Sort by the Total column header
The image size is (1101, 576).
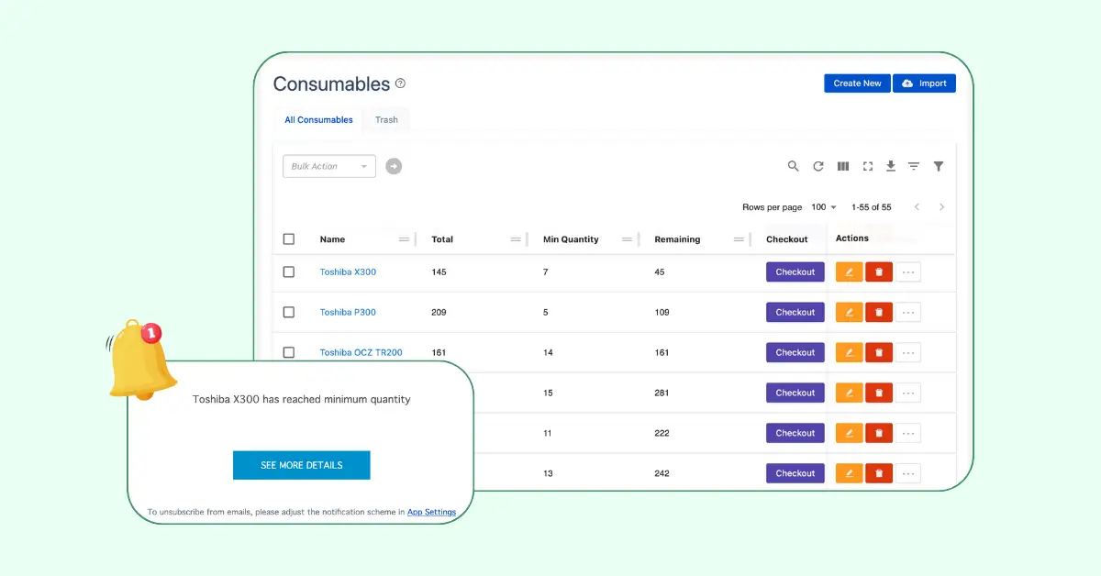442,239
